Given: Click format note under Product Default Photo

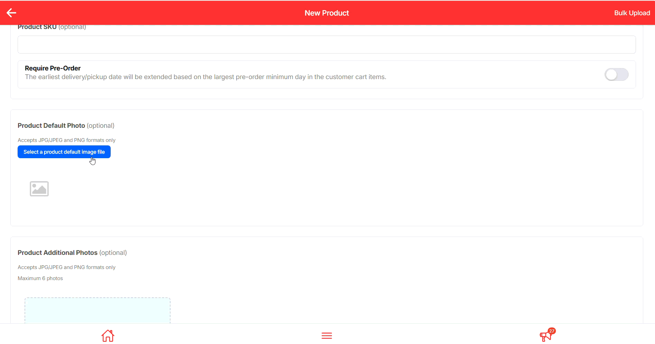Looking at the screenshot, I should coord(66,140).
